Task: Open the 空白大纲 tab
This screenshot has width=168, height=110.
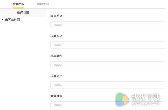Action: (x=43, y=4)
